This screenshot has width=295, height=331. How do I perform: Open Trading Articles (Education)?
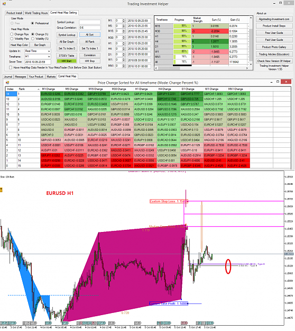click(x=274, y=54)
